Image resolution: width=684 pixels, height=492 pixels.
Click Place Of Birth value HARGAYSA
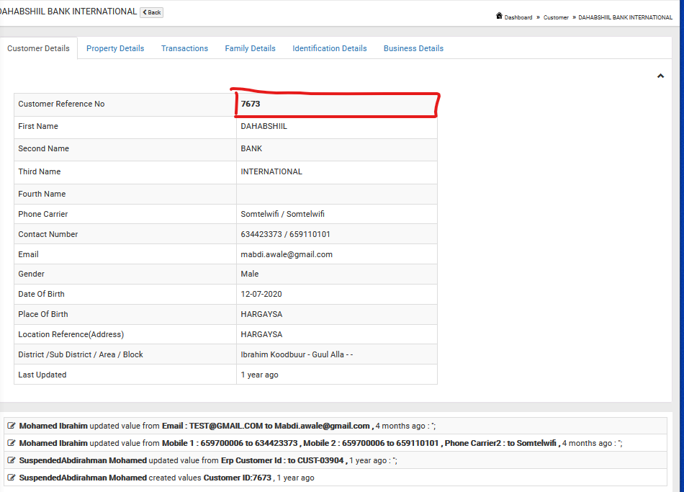click(261, 314)
